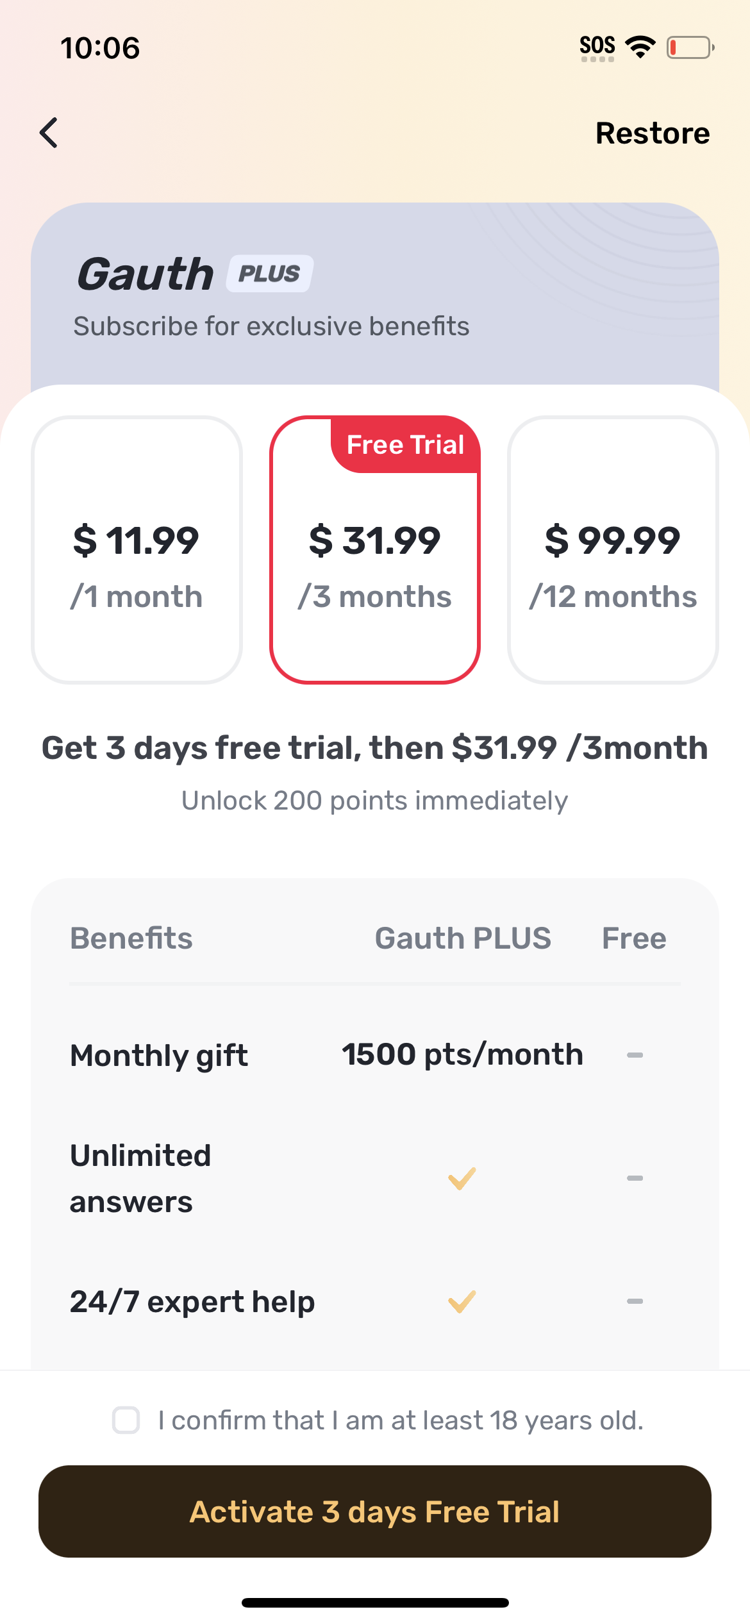Check the 18 years old confirmation box
Screen dimensions: 750x1623
click(x=126, y=1420)
